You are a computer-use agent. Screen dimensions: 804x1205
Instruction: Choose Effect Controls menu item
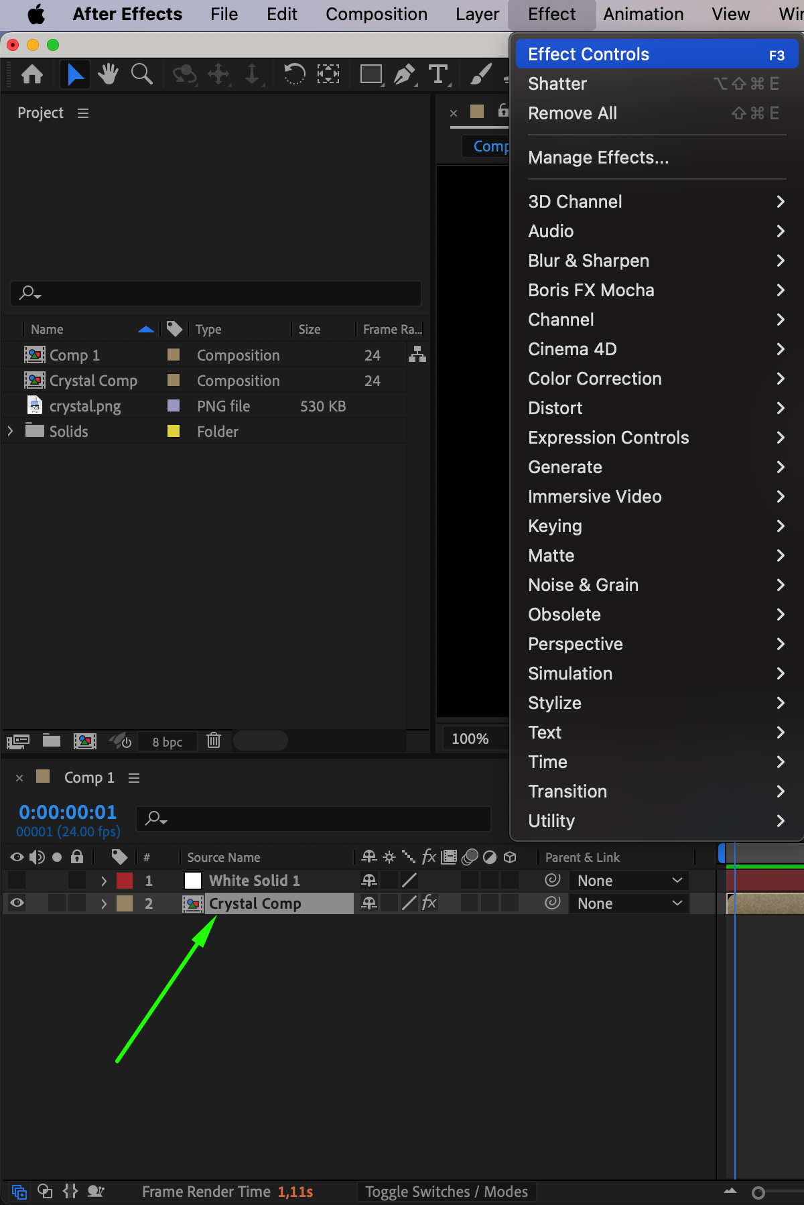657,54
